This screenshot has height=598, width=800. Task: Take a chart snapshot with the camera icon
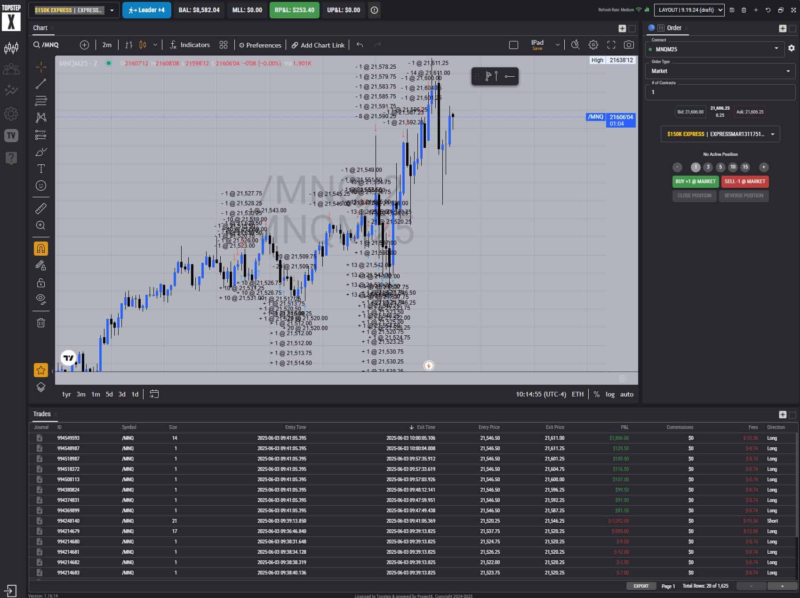pyautogui.click(x=628, y=45)
